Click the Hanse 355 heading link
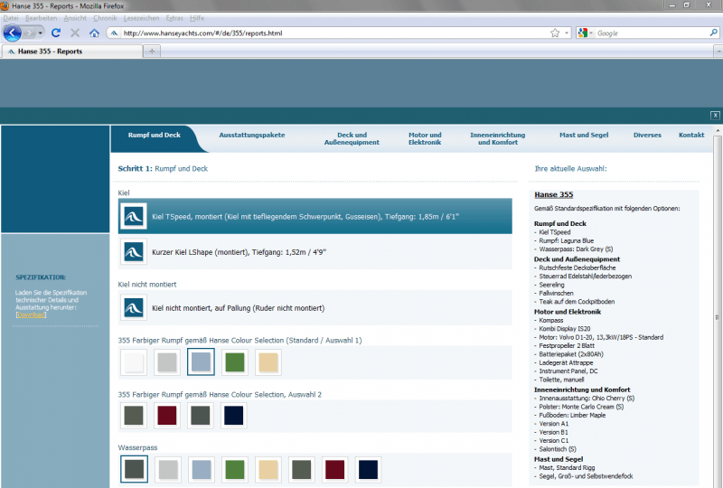 [553, 194]
